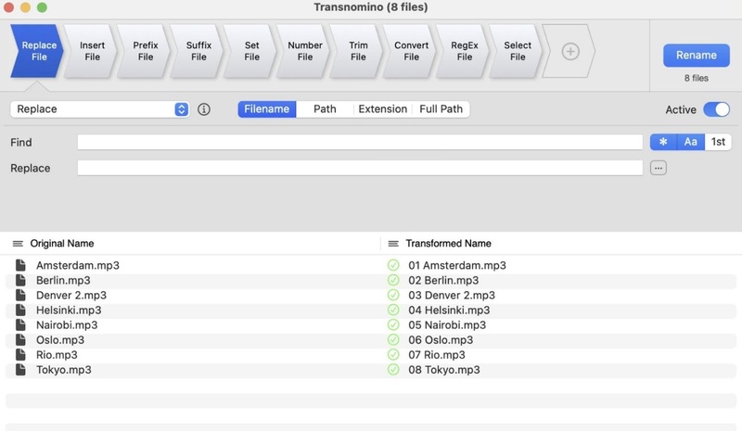742x431 pixels.
Task: Open the Transformed Name column menu icon
Action: coord(393,244)
